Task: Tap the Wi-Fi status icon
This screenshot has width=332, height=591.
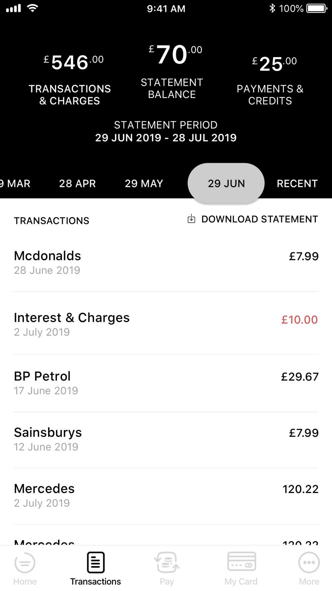Action: pos(32,8)
